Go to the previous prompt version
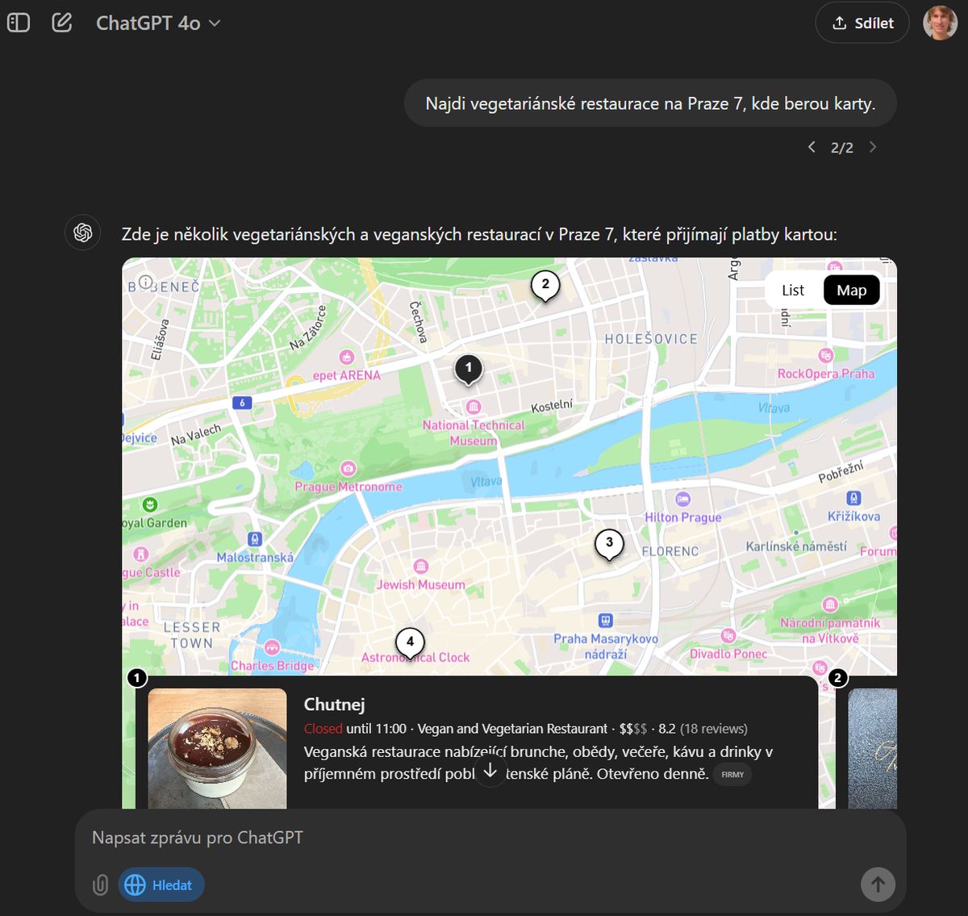 [812, 147]
